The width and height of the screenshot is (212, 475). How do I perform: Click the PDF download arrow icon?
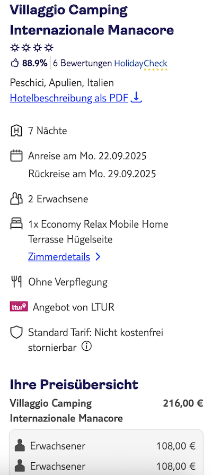[x=136, y=98]
